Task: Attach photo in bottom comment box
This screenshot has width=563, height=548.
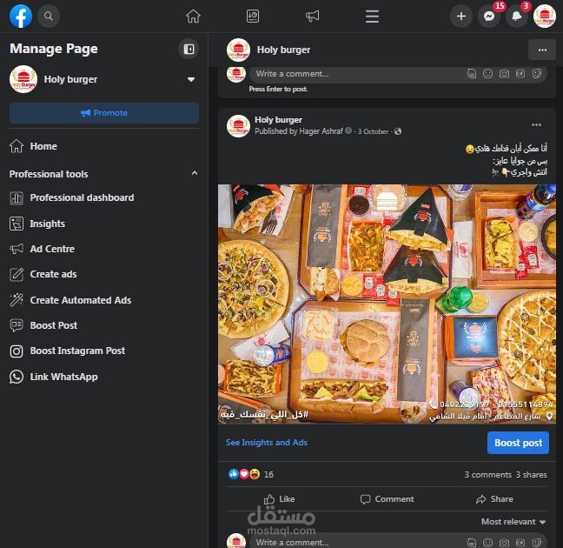Action: pos(504,542)
